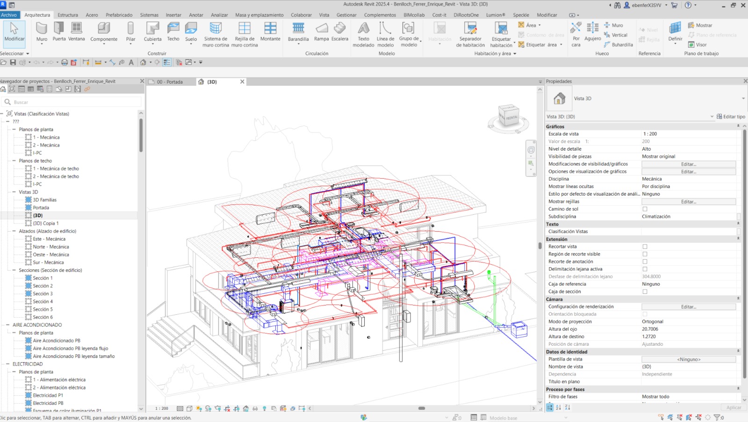Select the Techo ceiling tool

tap(173, 32)
